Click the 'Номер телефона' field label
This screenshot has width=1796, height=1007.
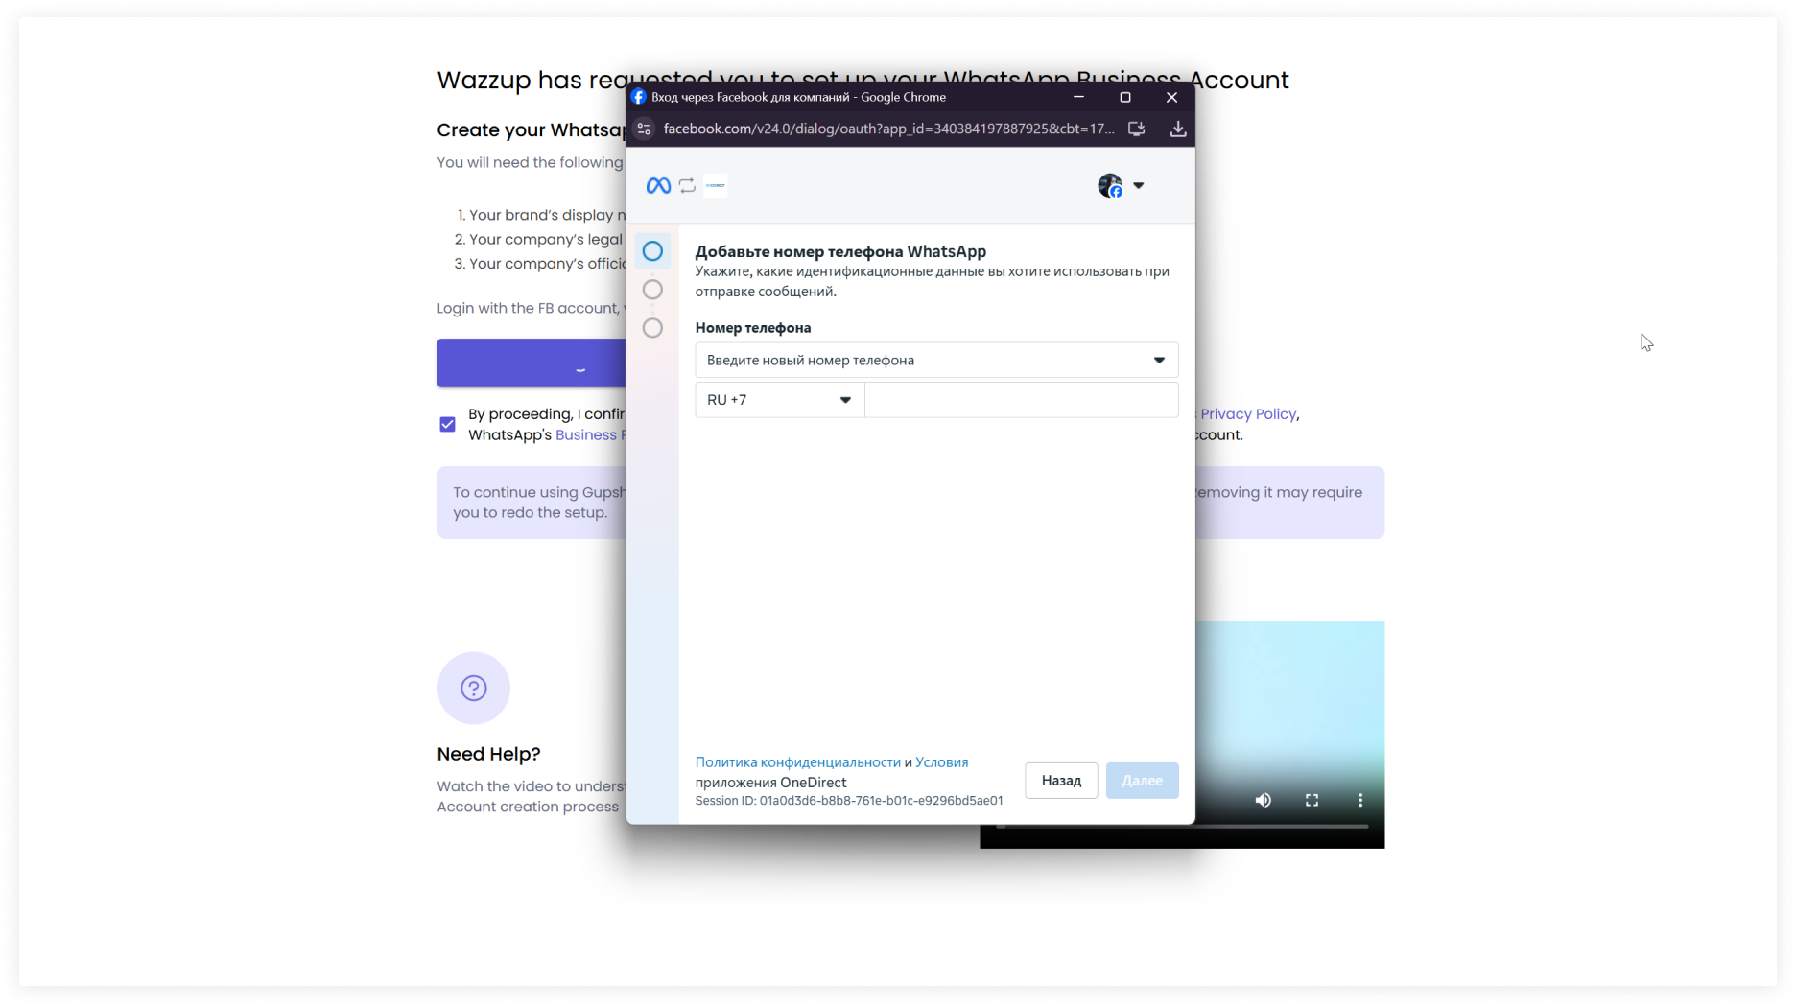tap(753, 328)
